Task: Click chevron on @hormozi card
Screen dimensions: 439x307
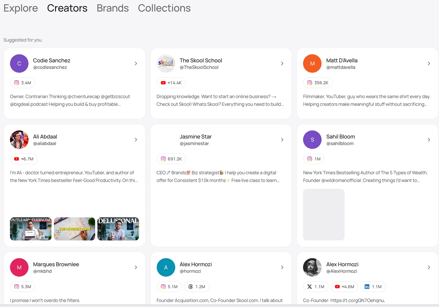Action: click(x=282, y=268)
